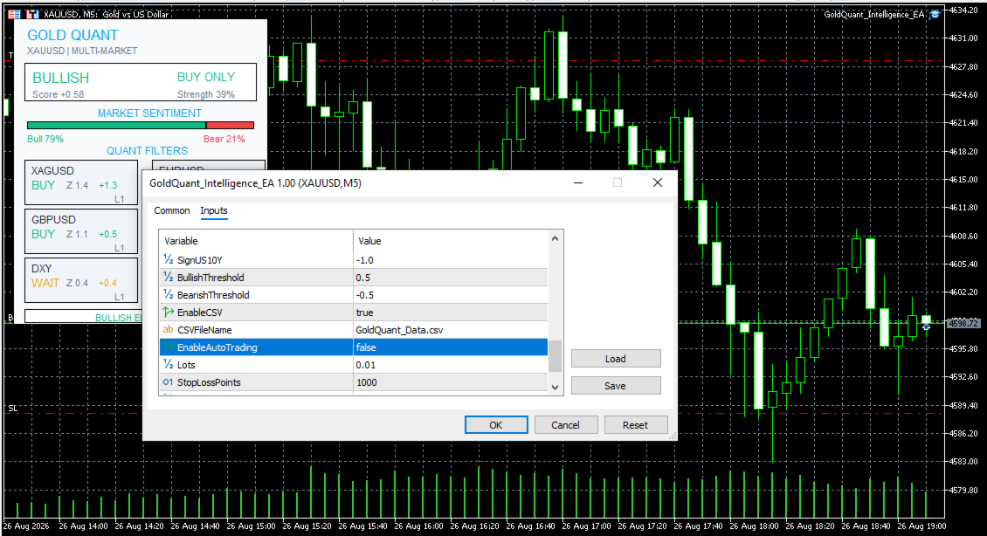
Task: Click inputs list scrollbar down arrow
Action: [x=555, y=388]
